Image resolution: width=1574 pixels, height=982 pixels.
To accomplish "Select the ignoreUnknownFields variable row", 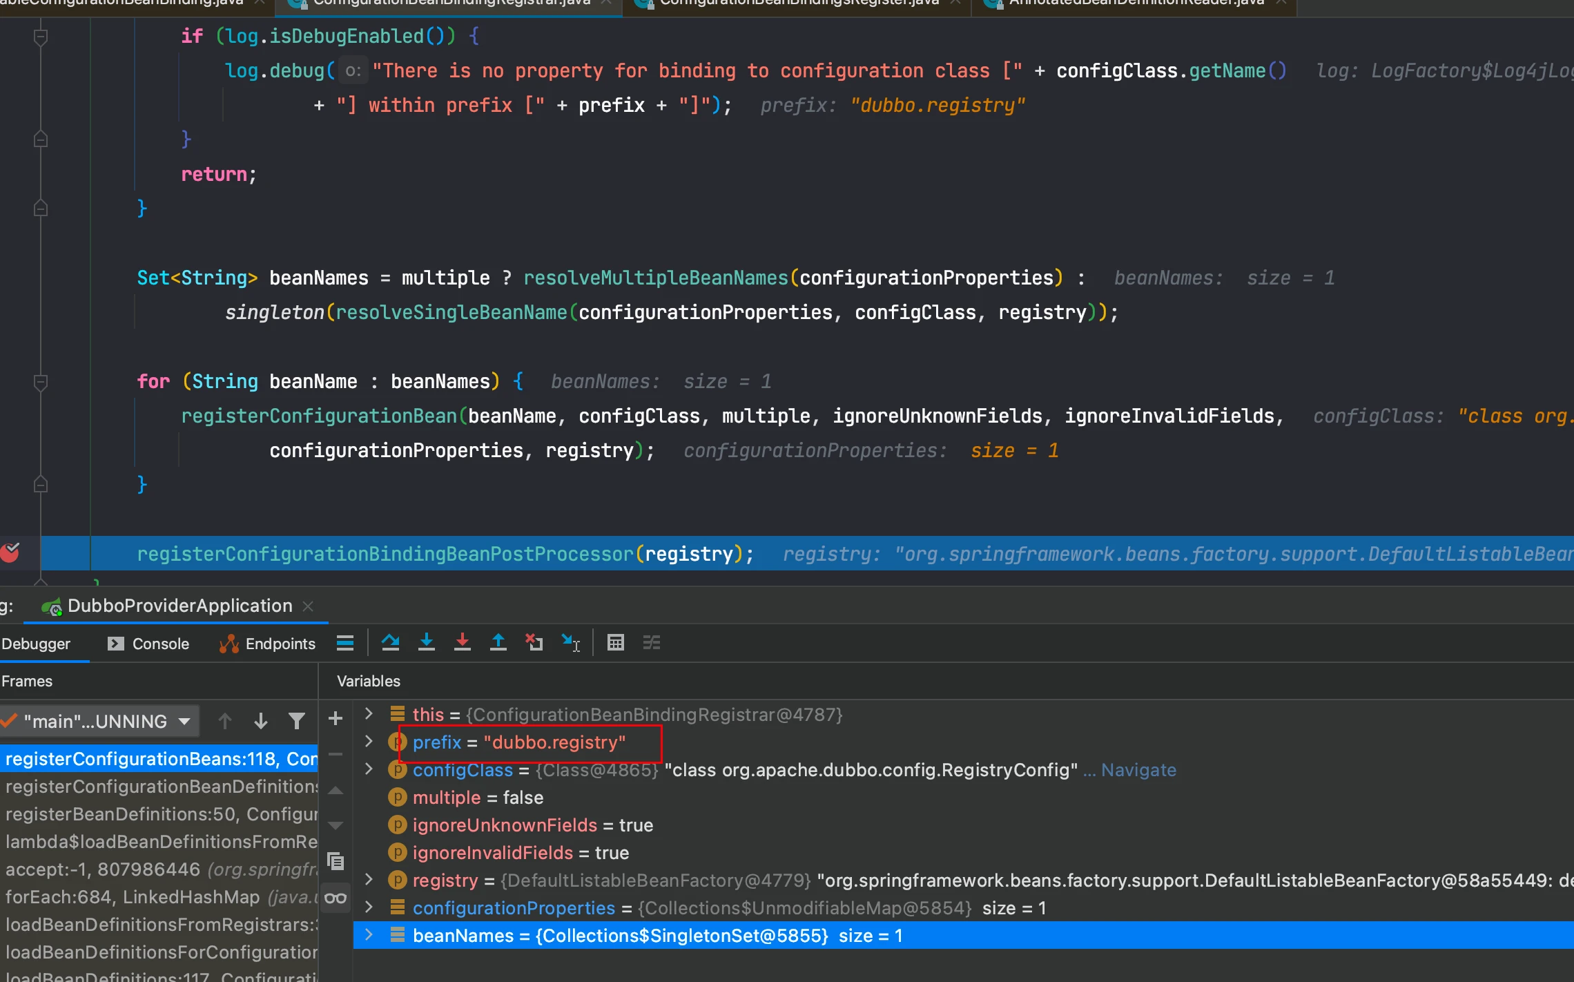I will tap(964, 825).
